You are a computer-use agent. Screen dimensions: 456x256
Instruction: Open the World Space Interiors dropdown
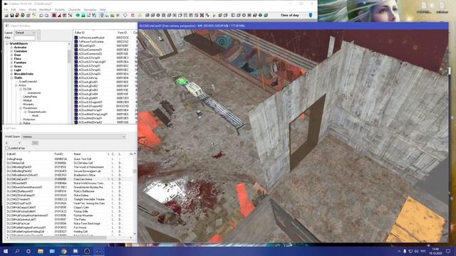[x=73, y=137]
